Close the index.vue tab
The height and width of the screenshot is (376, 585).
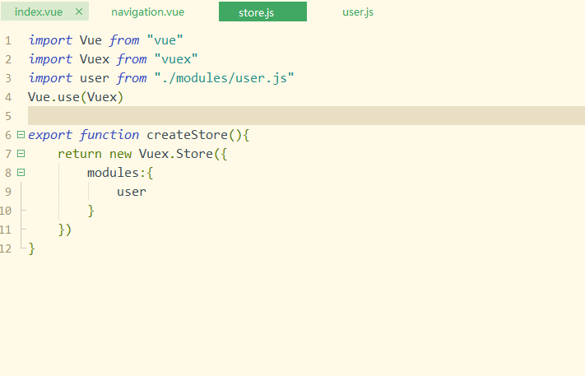79,12
